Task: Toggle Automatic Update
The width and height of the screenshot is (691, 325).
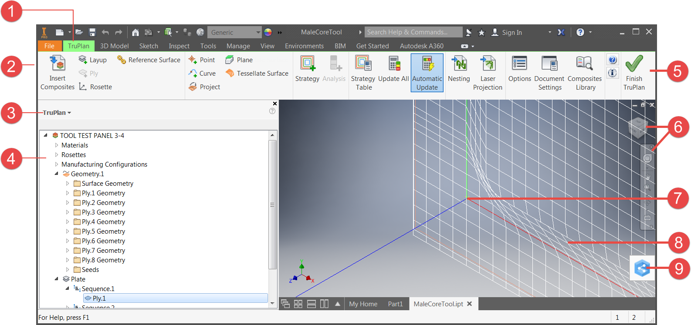Action: coord(427,73)
